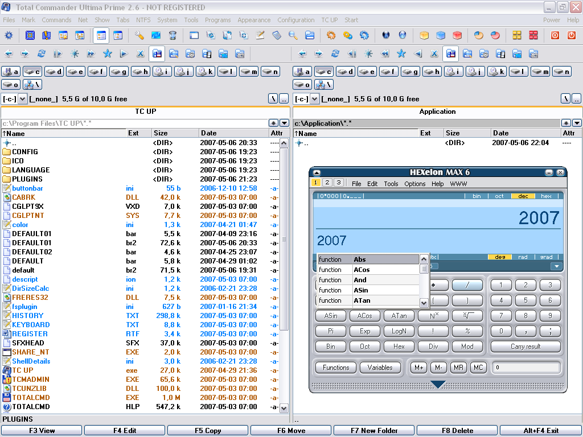This screenshot has width=583, height=437.
Task: Click the favorites star in left panel
Action: (107, 54)
